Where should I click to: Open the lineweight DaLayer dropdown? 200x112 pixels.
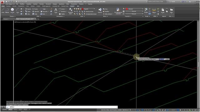(x=135, y=12)
